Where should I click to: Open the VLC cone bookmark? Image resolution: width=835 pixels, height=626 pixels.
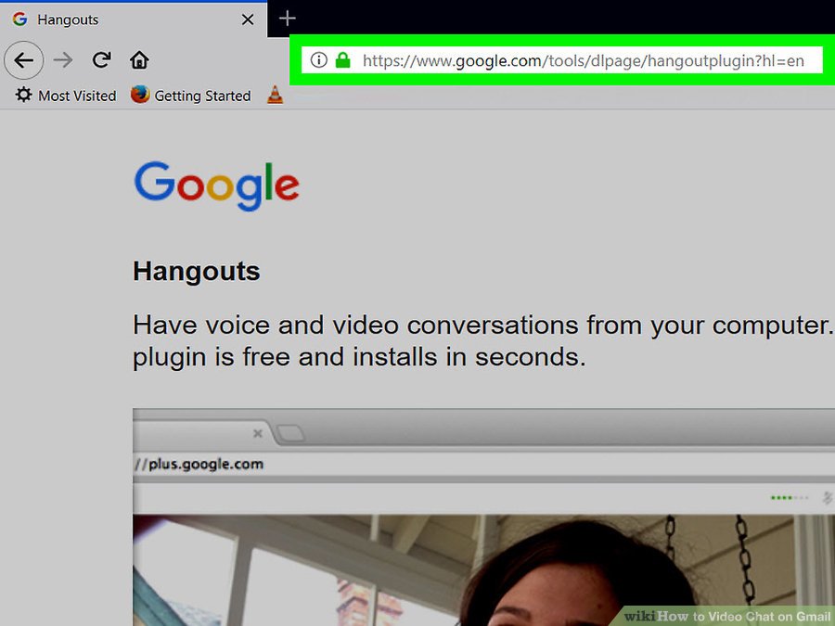pyautogui.click(x=275, y=95)
